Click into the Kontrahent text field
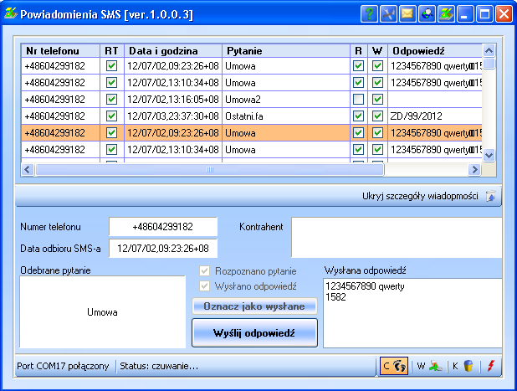This screenshot has width=517, height=391. [x=396, y=237]
